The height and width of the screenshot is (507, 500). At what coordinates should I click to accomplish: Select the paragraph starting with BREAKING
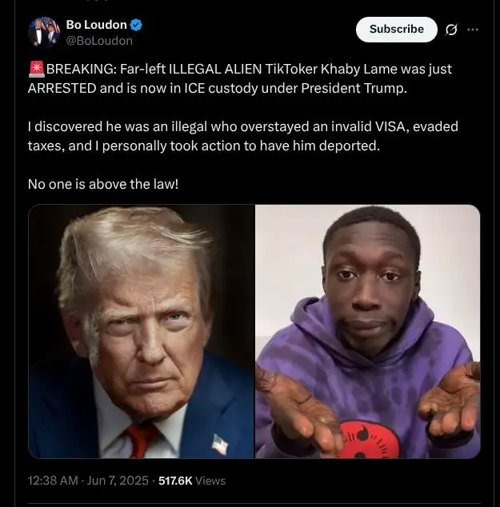tap(240, 78)
